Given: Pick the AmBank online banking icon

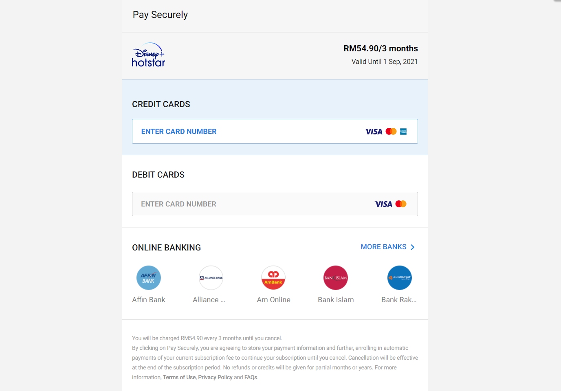Looking at the screenshot, I should click(273, 278).
